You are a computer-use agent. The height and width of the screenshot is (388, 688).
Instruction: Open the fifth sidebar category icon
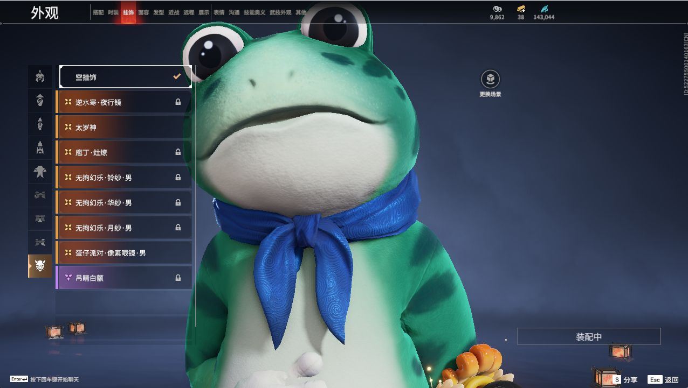tap(40, 172)
